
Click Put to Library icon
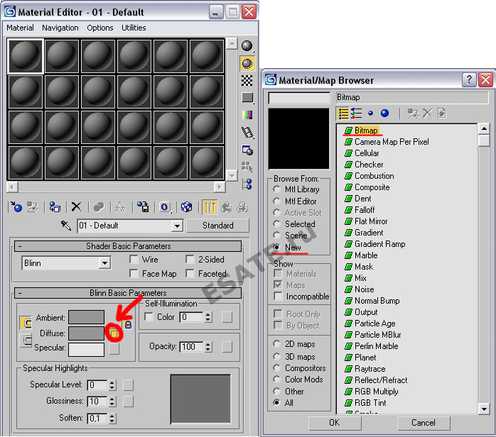[144, 206]
